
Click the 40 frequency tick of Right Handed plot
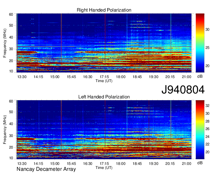11,37
